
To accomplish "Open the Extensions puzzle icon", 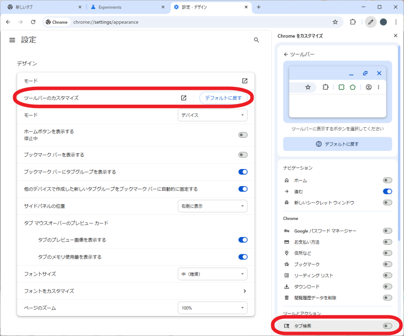I will pos(352,22).
